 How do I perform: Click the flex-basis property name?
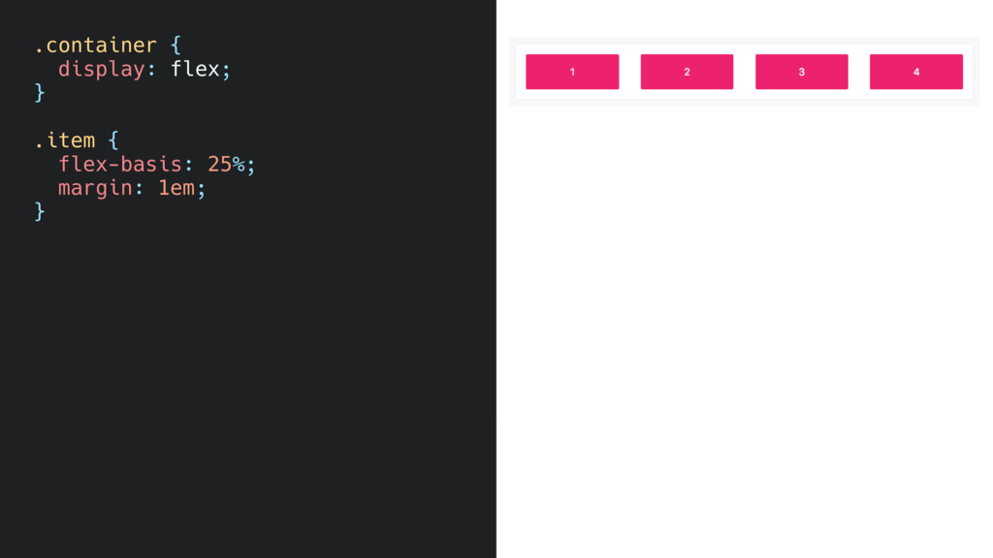tap(119, 164)
